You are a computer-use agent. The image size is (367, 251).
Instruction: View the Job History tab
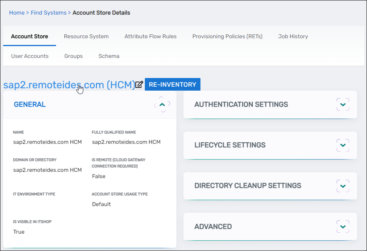click(x=293, y=36)
